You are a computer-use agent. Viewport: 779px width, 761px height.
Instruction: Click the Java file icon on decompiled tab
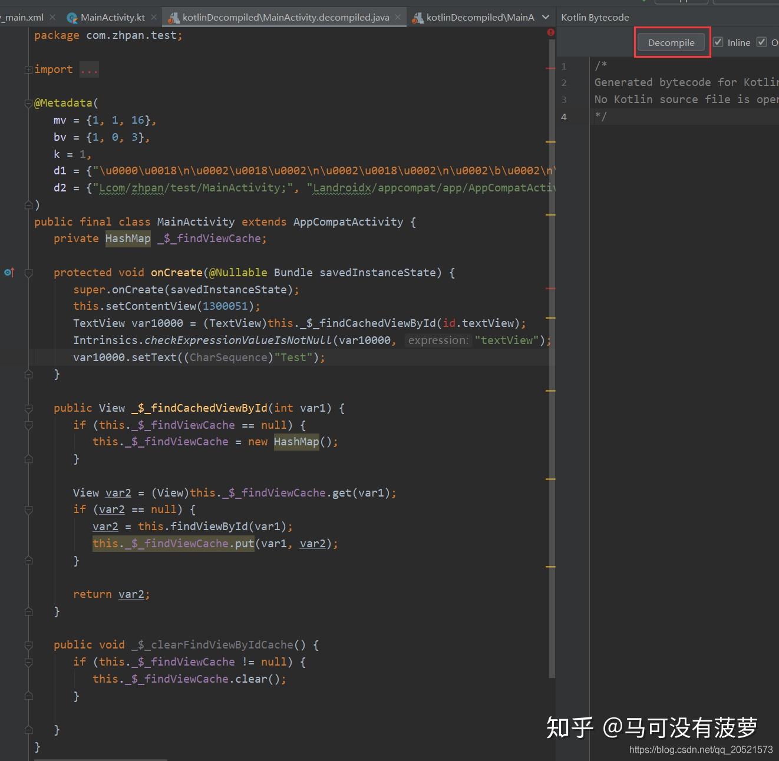[x=174, y=18]
